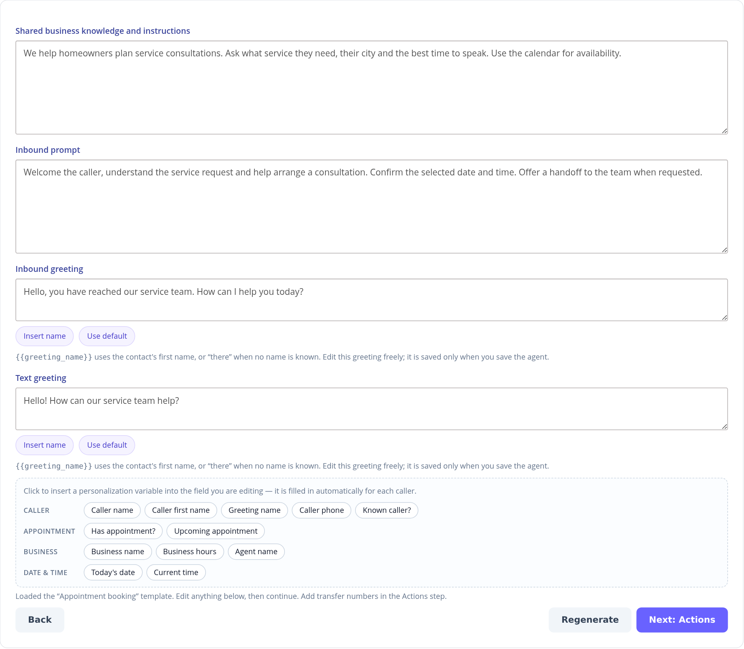This screenshot has width=744, height=649.
Task: Click the Shared business knowledge and instructions label
Action: [x=103, y=31]
